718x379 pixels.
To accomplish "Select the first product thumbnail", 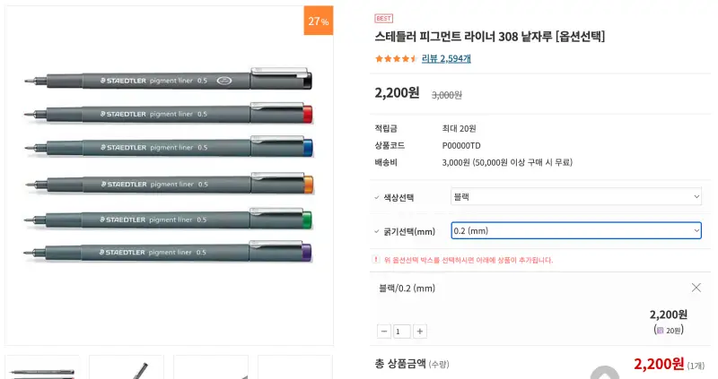I will point(41,368).
